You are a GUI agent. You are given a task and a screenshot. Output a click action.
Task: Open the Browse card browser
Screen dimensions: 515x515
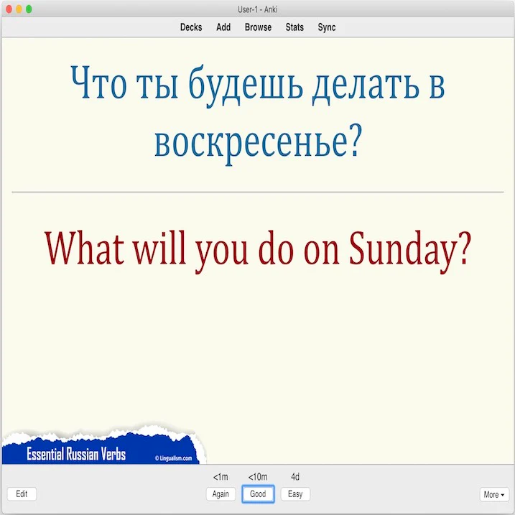coord(258,27)
